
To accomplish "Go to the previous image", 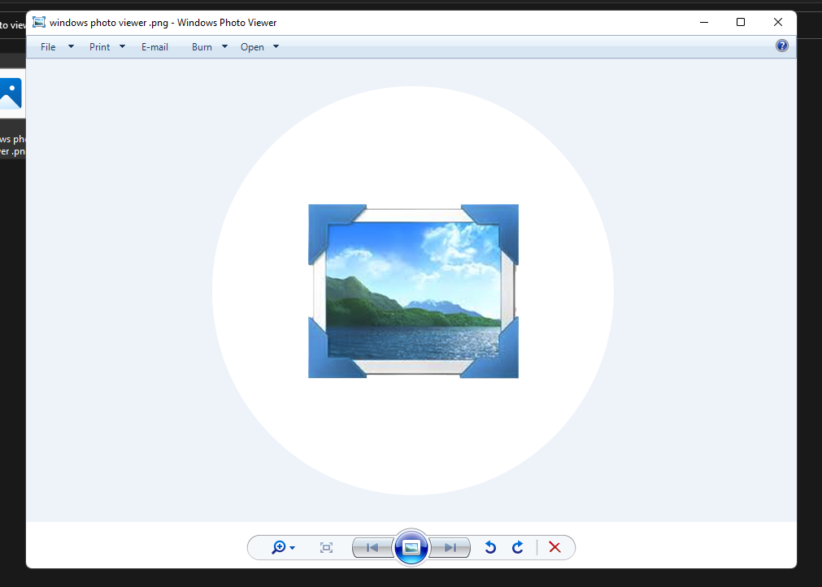I will point(372,547).
